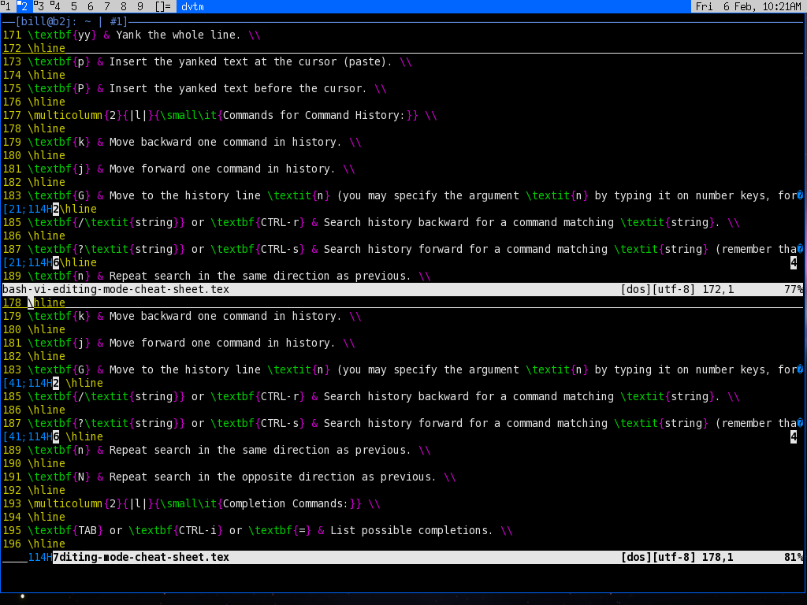This screenshot has height=605, width=807.
Task: Click the date and time clock
Action: tap(748, 6)
